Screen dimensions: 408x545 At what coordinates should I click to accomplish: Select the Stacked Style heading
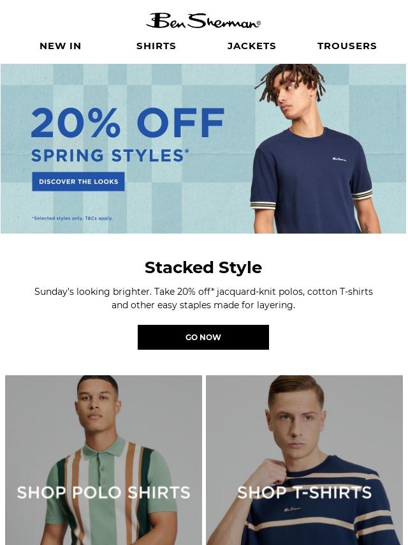tap(203, 267)
